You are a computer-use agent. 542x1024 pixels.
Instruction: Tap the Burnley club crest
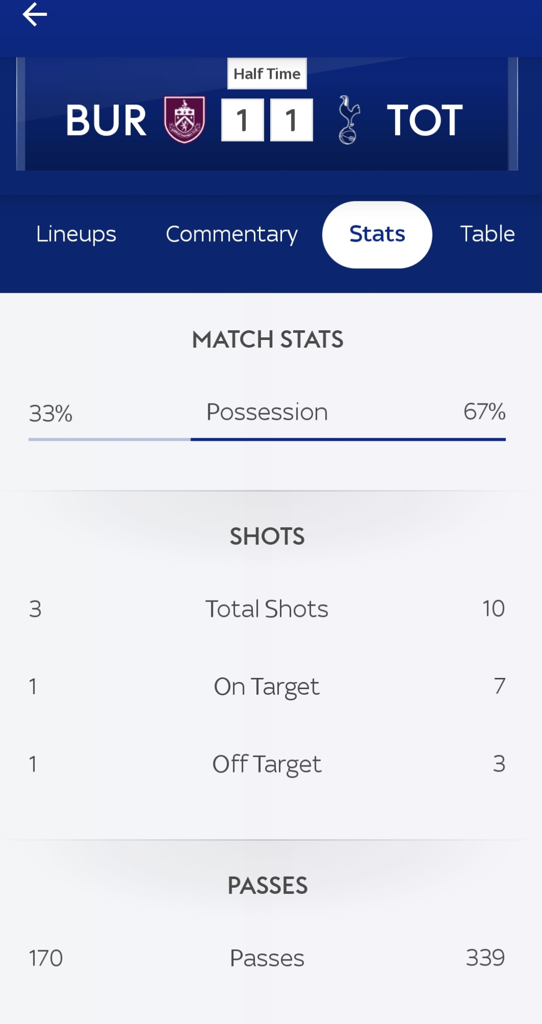[185, 120]
